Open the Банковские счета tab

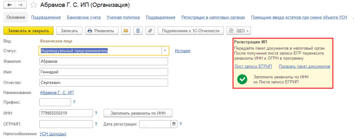click(x=84, y=17)
